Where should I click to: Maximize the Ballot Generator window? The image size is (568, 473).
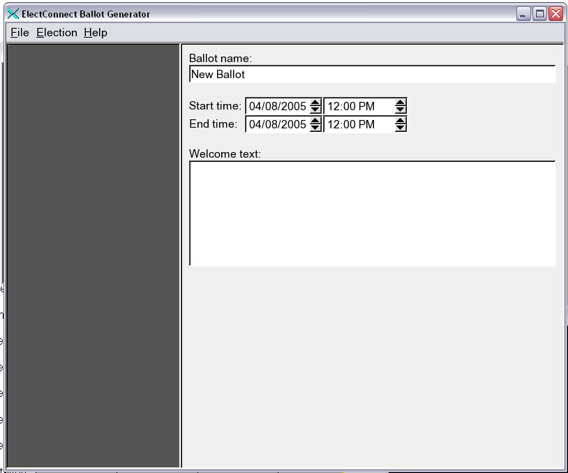539,14
